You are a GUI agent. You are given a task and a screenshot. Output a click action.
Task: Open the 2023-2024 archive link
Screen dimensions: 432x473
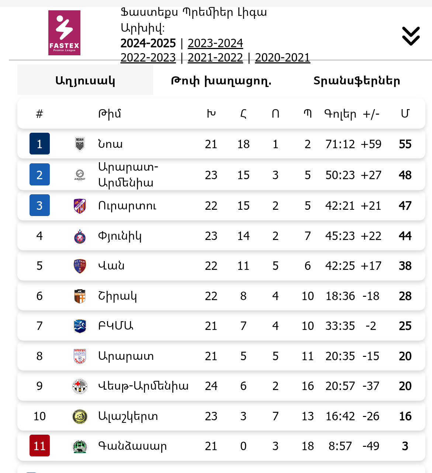tap(215, 44)
